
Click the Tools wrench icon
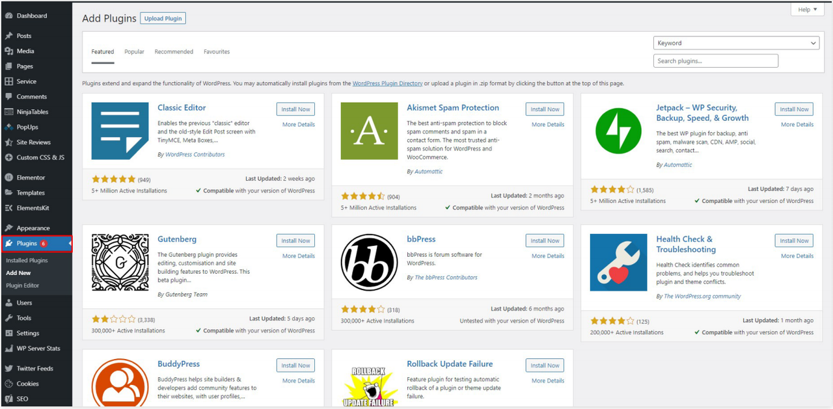click(8, 318)
